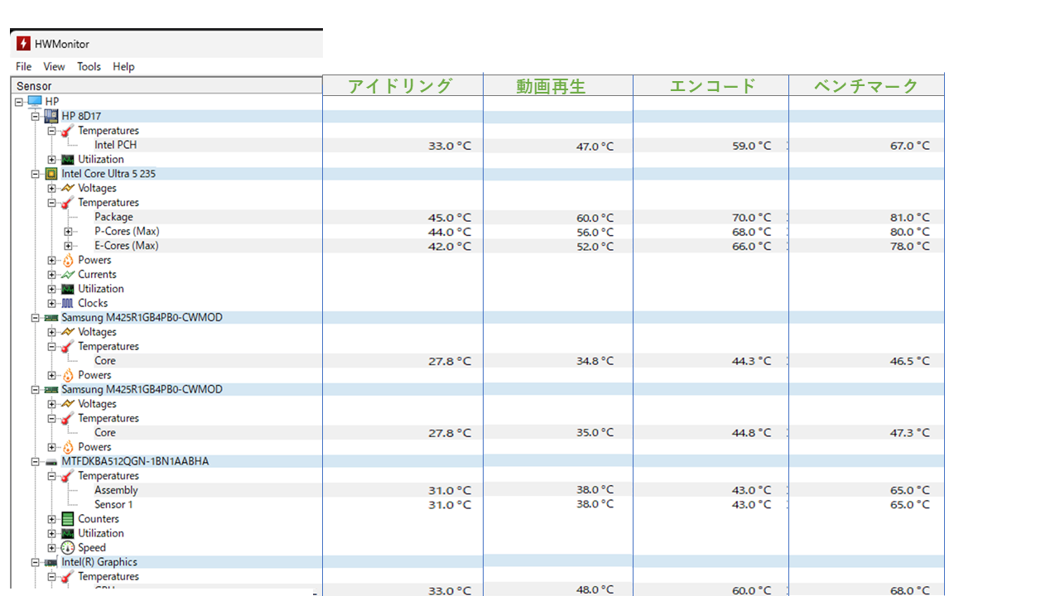
Task: Collapse the root HP tree node
Action: pyautogui.click(x=19, y=102)
